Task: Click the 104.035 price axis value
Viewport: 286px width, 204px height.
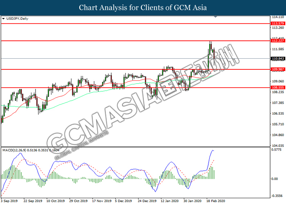Action: pyautogui.click(x=278, y=146)
